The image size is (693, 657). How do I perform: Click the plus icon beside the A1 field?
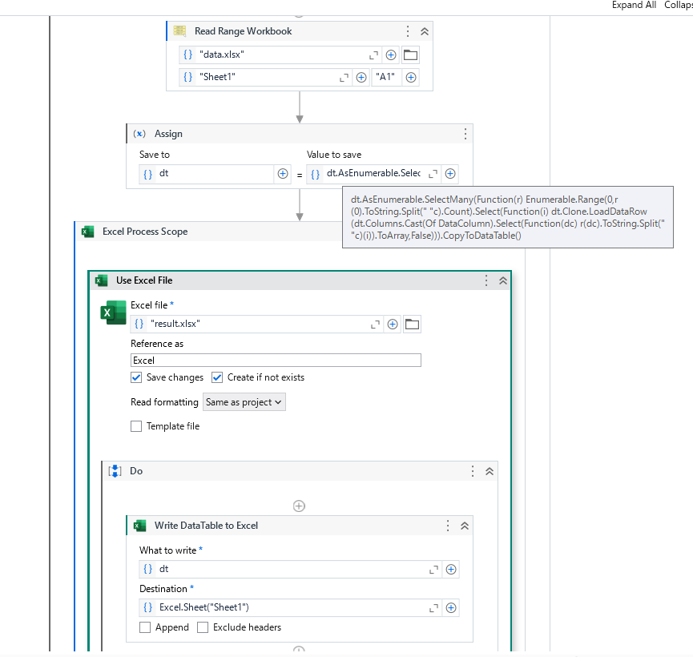[411, 77]
